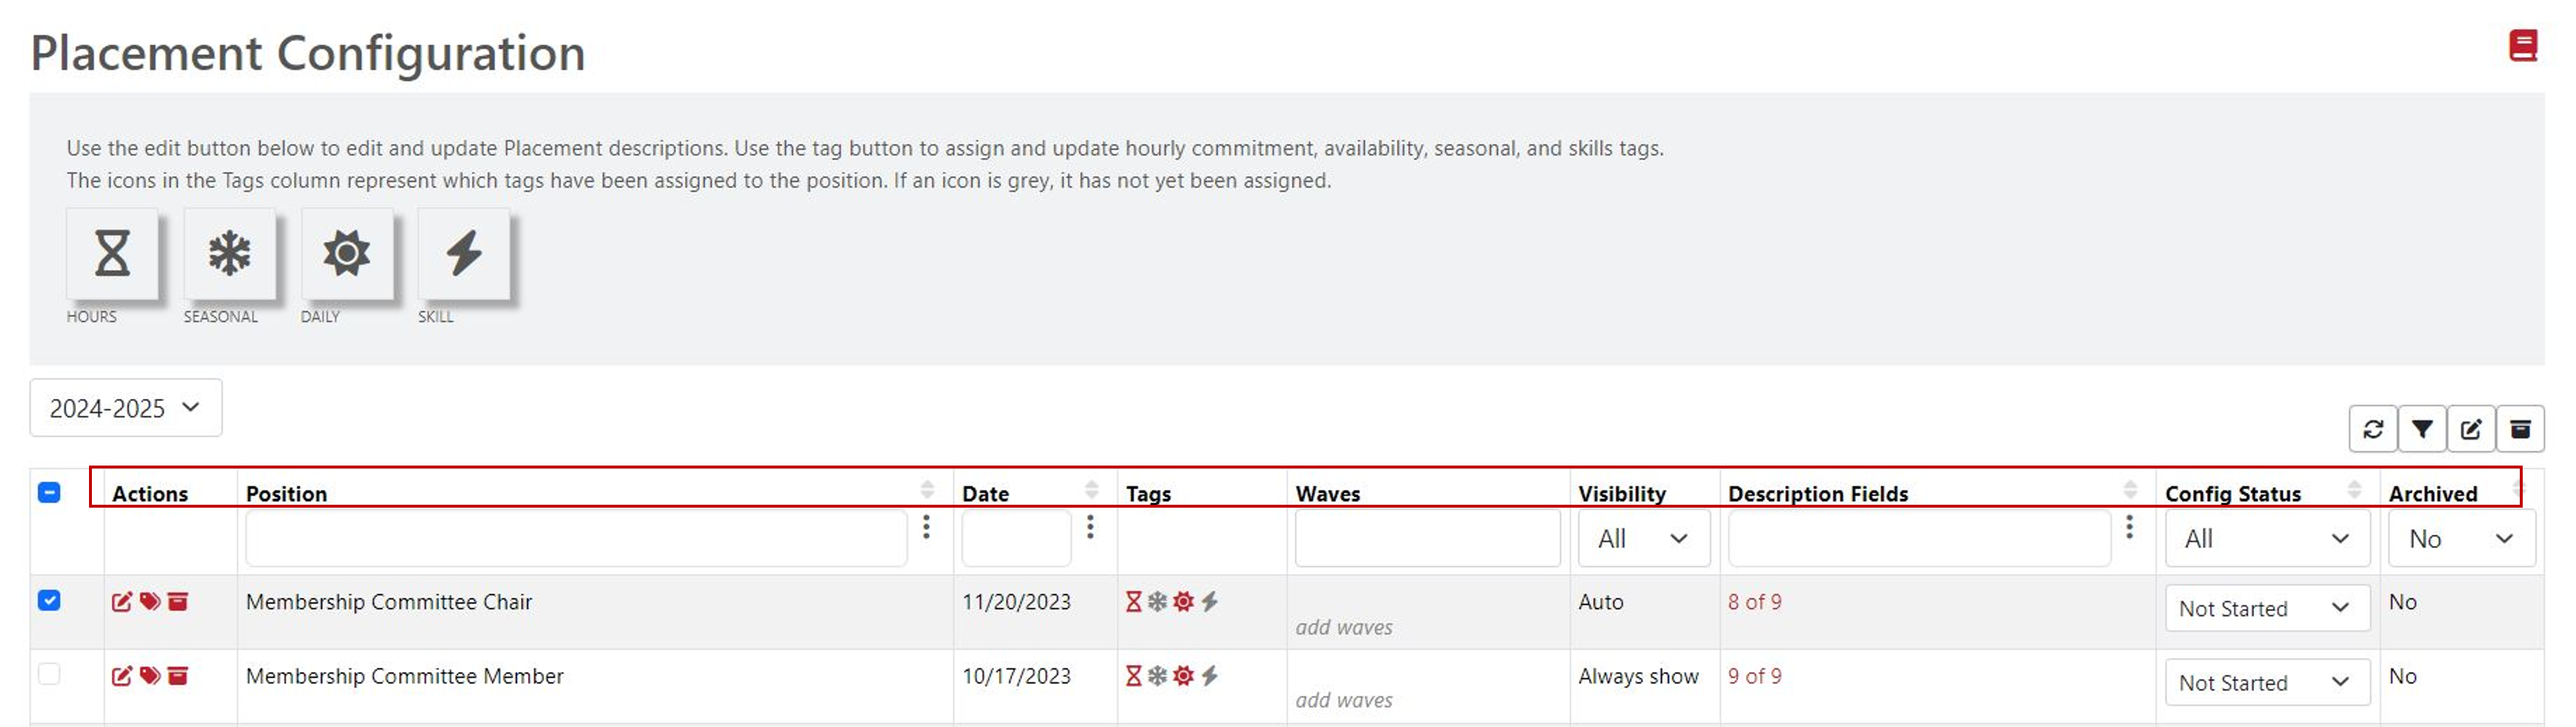
Task: Check the Membership Committee Member row checkbox
Action: [49, 674]
